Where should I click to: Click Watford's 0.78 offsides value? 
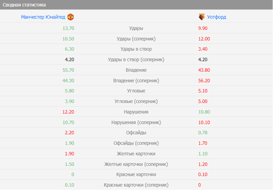pos(202,133)
